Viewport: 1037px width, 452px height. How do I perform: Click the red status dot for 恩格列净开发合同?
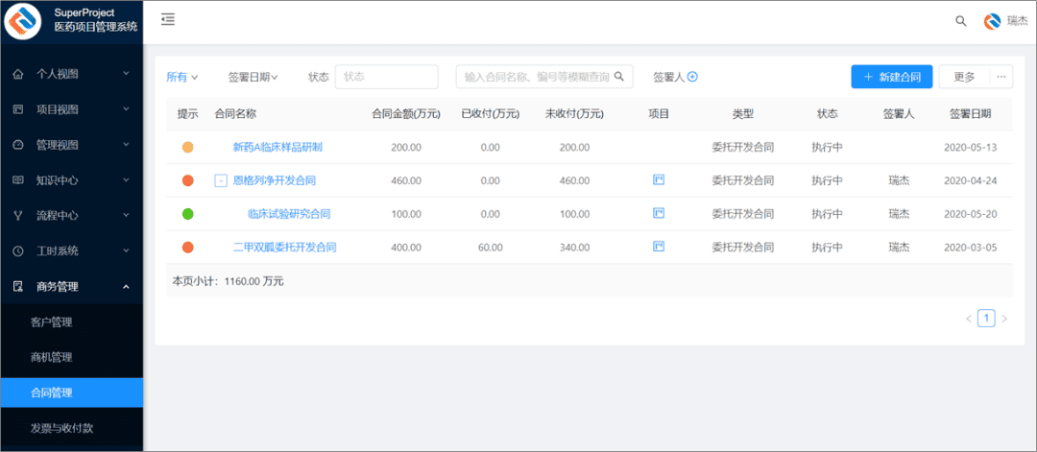tap(188, 180)
